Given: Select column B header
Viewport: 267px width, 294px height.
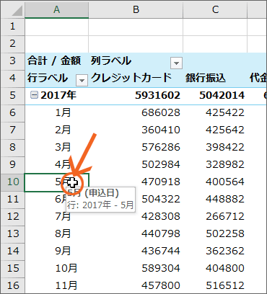Looking at the screenshot, I should [136, 9].
